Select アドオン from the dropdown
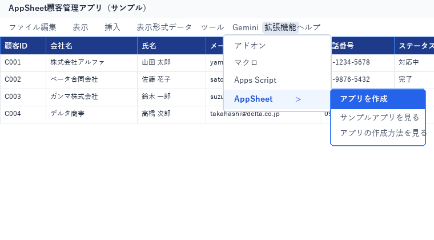434x240 pixels. coord(278,46)
